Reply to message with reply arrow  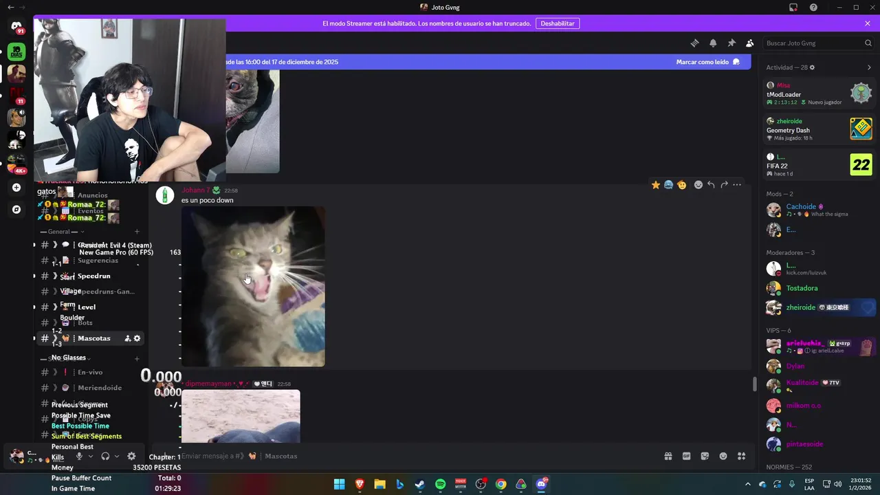click(x=711, y=185)
